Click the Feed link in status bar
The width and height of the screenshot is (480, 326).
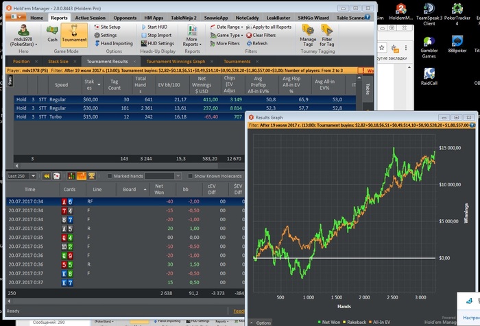click(239, 311)
